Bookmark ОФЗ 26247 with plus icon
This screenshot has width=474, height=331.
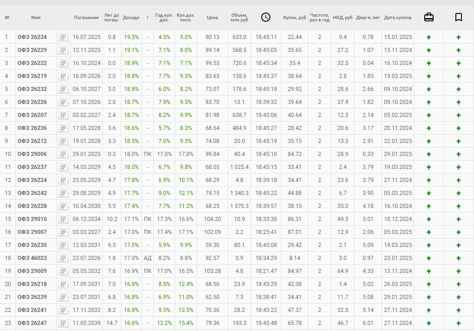click(459, 323)
